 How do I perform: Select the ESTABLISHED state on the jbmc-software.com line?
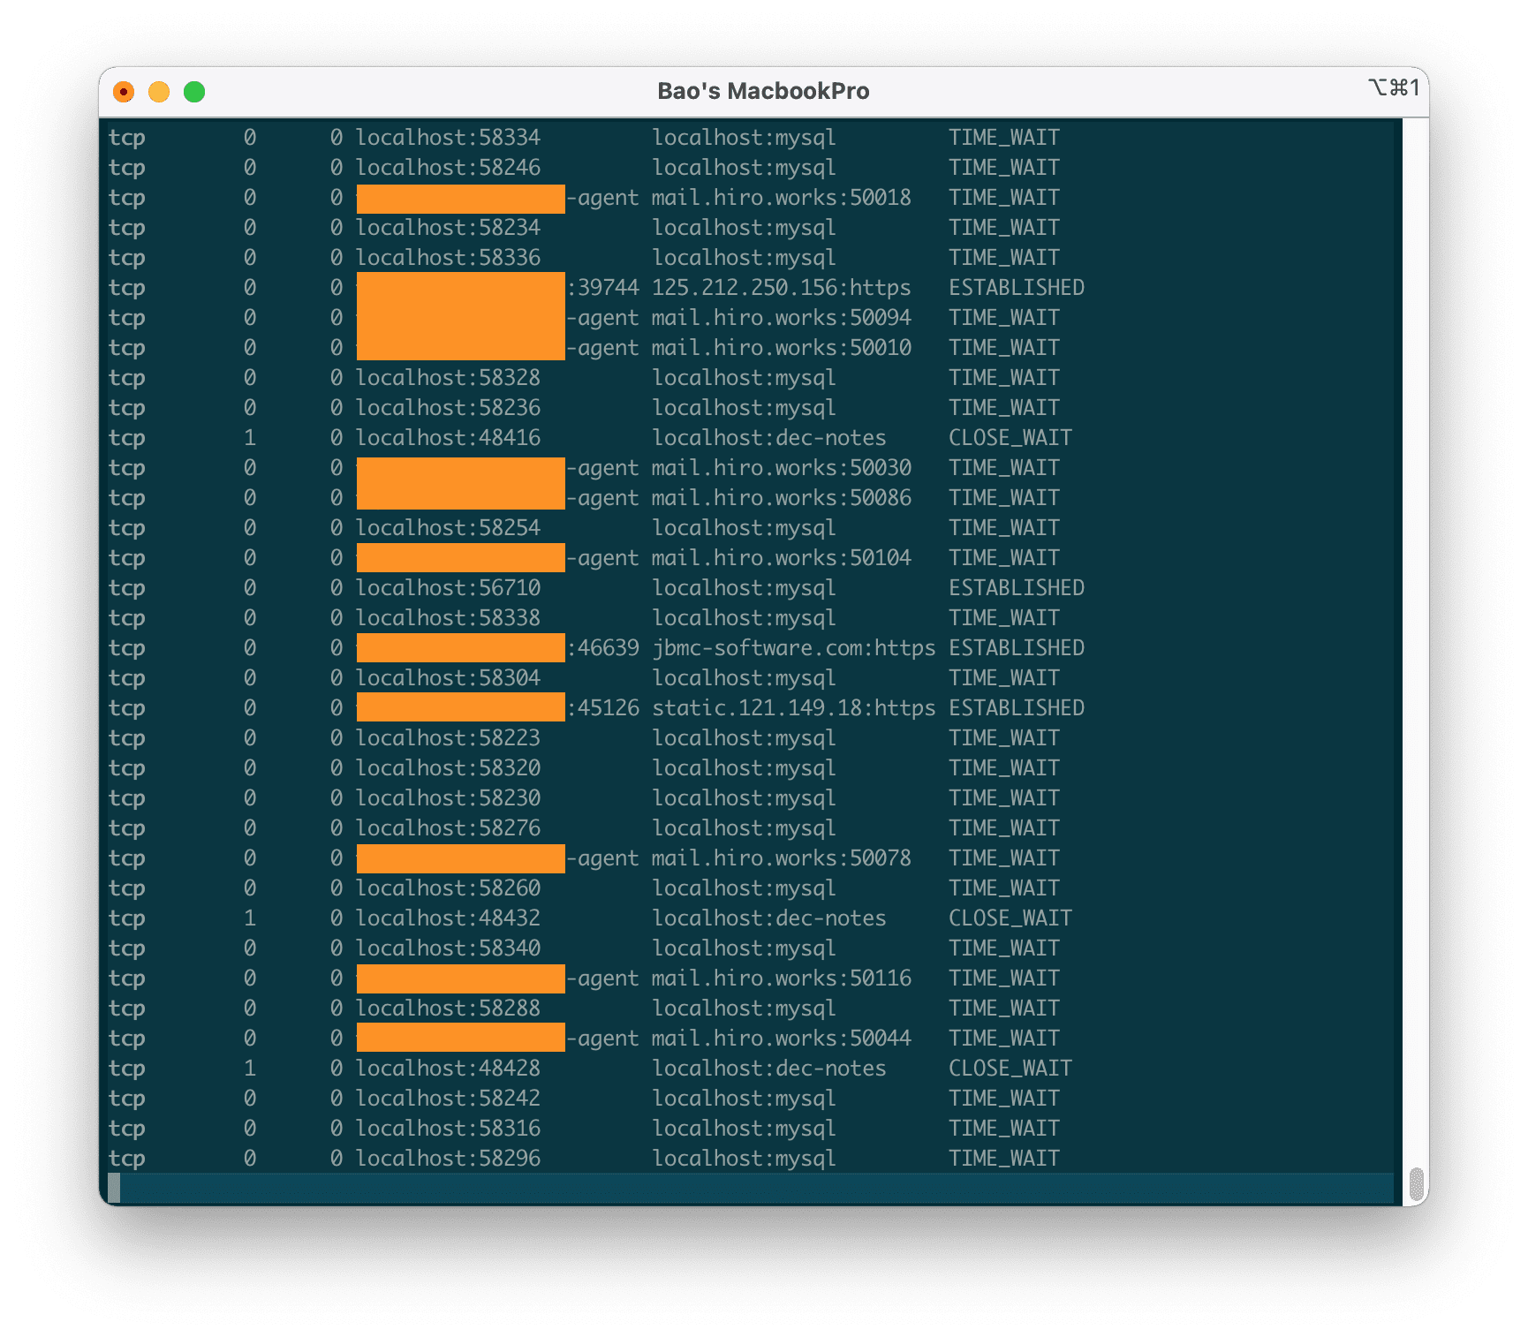pos(1016,647)
